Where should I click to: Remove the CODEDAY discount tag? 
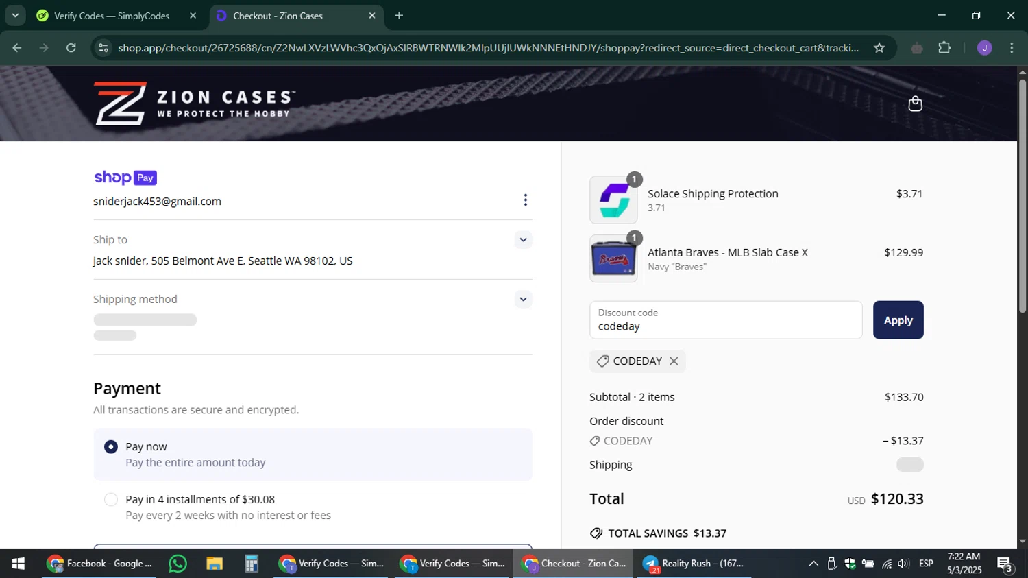point(674,361)
